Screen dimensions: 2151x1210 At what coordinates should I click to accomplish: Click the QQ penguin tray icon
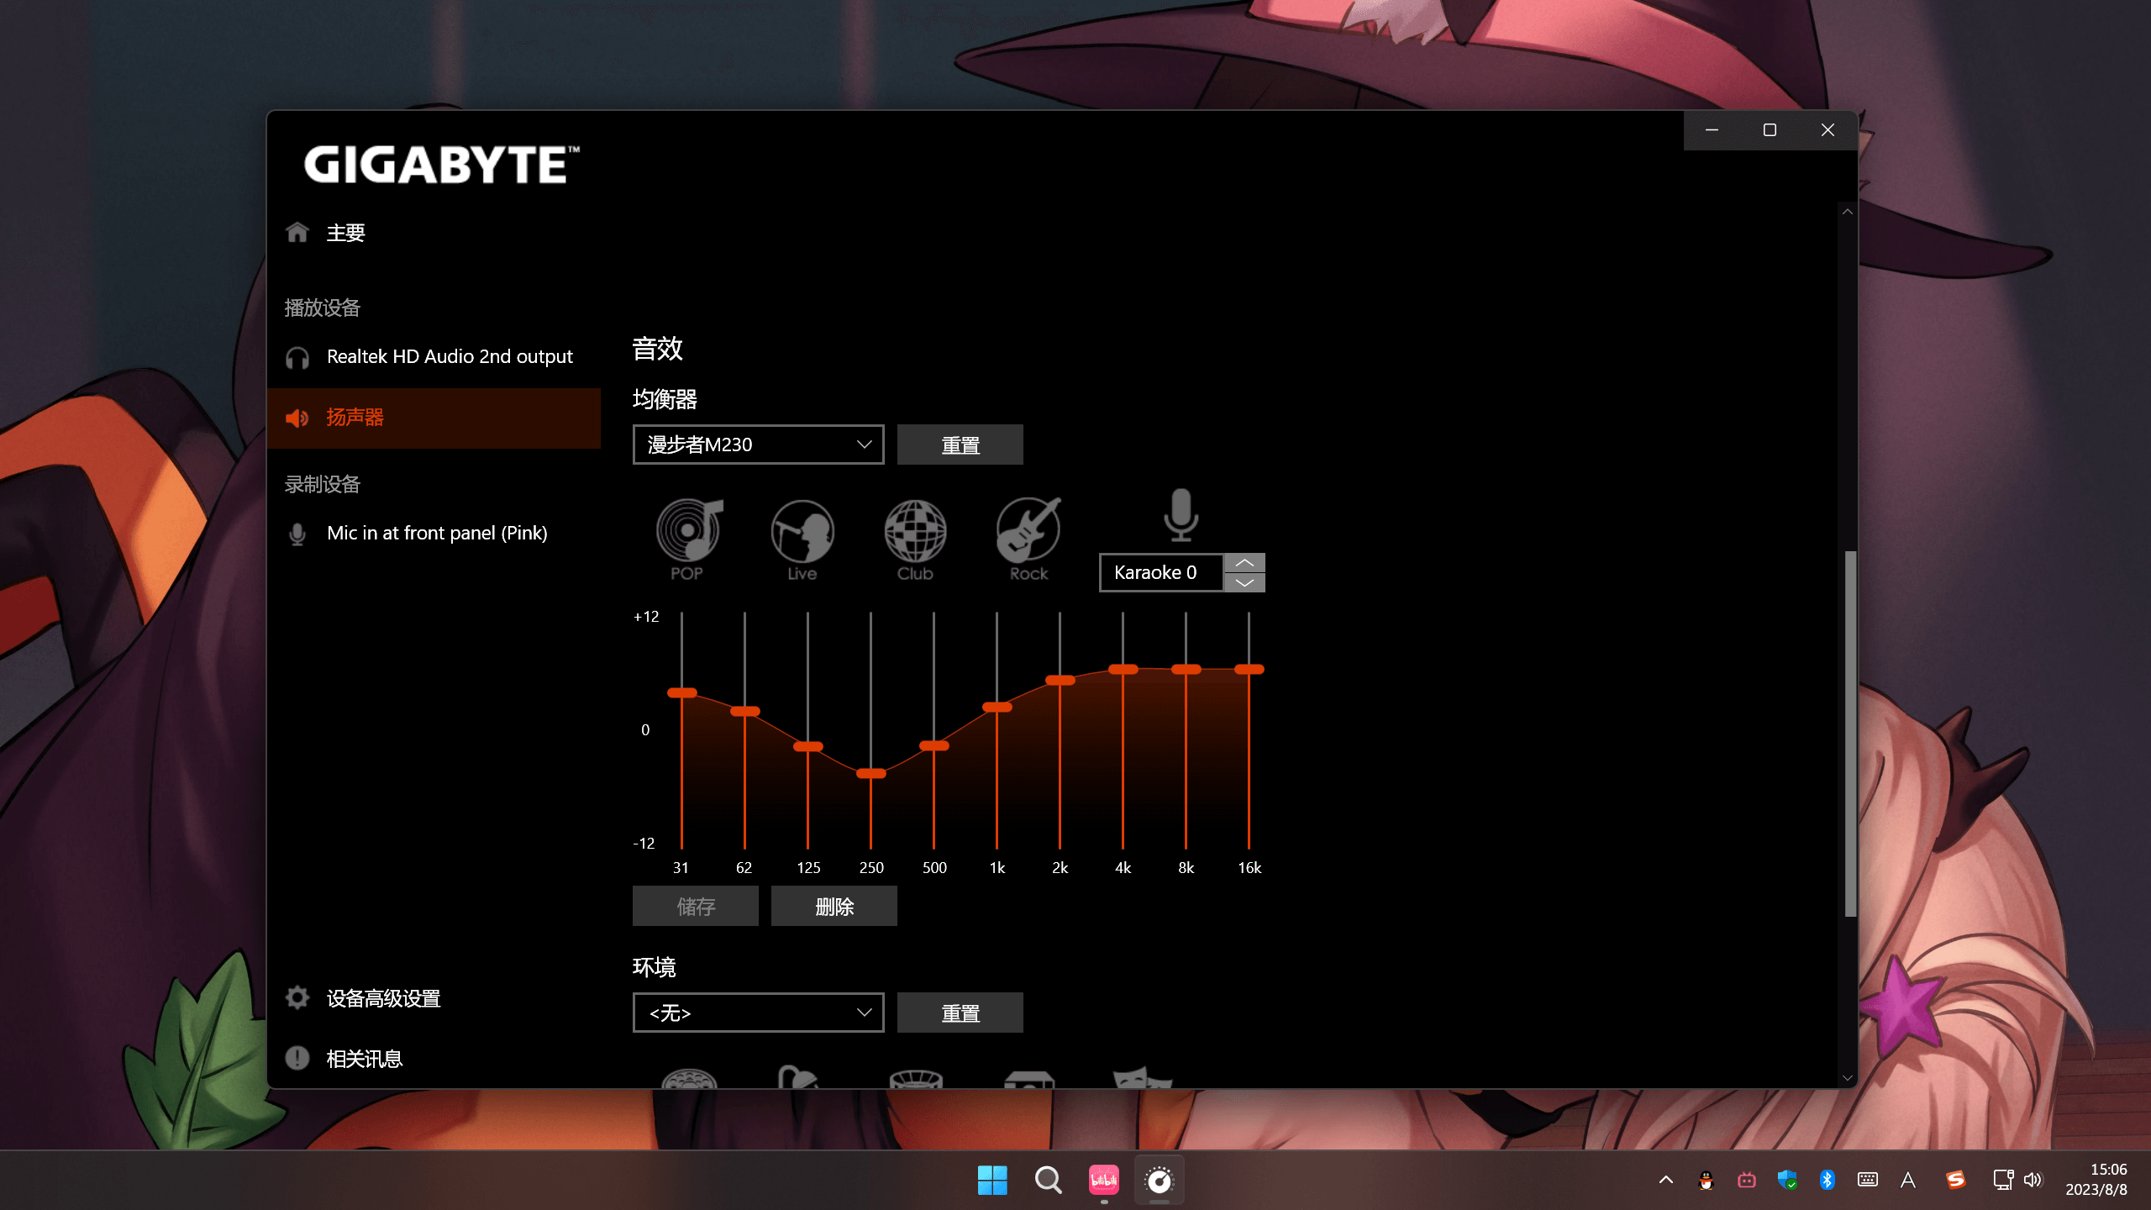click(x=1707, y=1180)
